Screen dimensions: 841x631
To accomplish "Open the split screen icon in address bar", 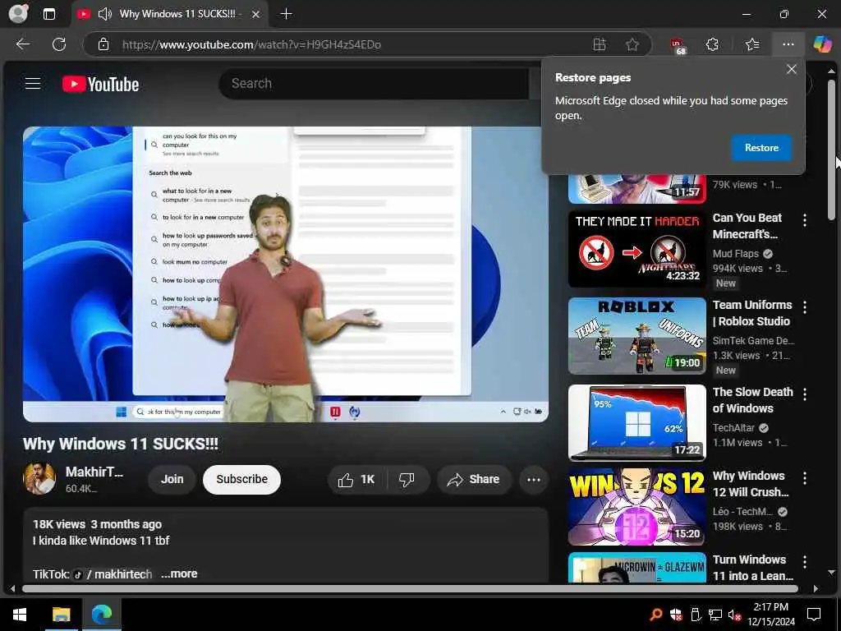I will click(x=599, y=44).
